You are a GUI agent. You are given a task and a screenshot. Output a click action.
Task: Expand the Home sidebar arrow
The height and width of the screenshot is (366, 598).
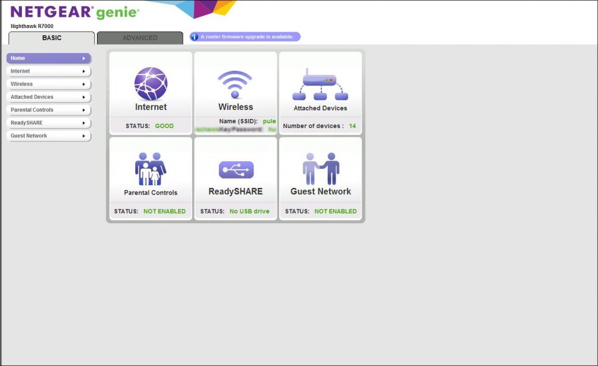click(x=84, y=59)
